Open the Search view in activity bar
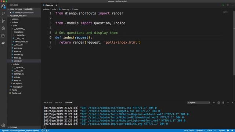This screenshot has height=132, width=235. pos(3,14)
